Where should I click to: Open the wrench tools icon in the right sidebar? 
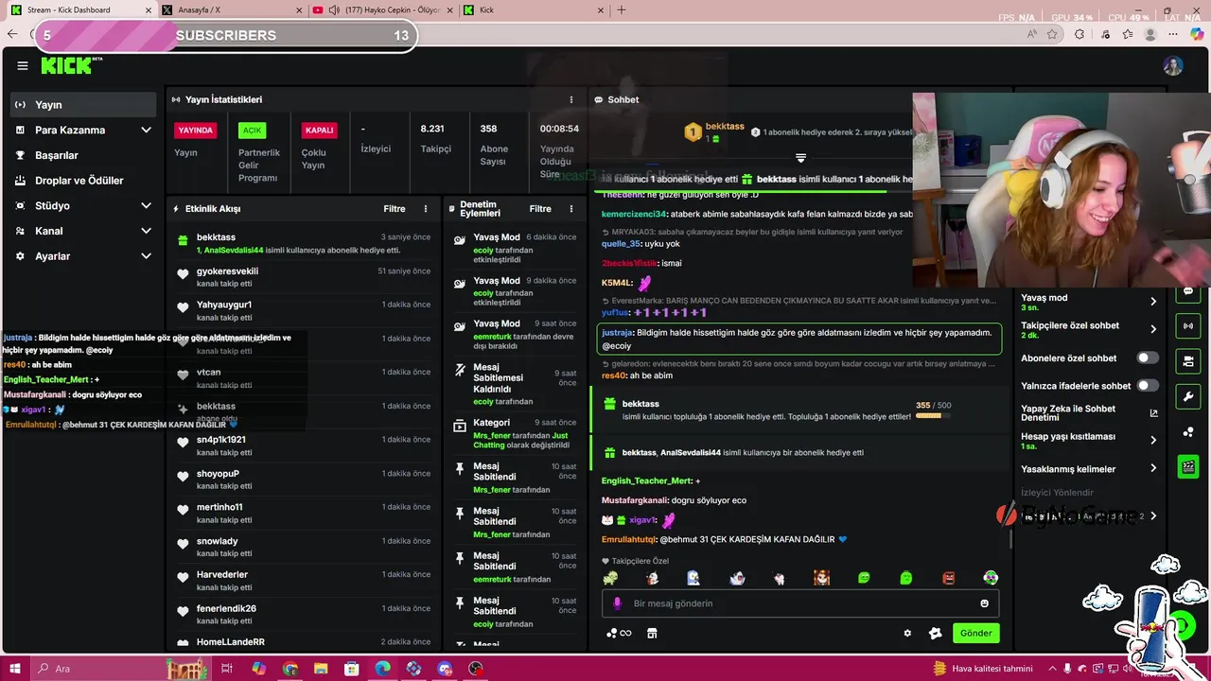click(1188, 396)
